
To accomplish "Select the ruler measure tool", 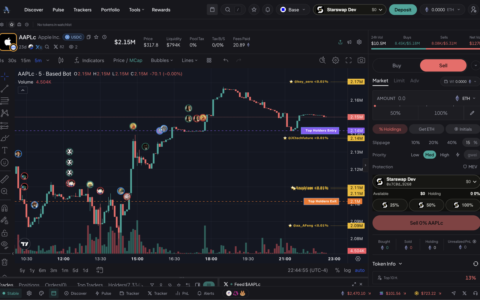I will pos(4,179).
